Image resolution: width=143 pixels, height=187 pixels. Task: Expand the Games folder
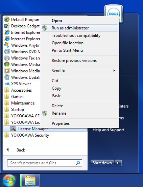[x=17, y=97]
